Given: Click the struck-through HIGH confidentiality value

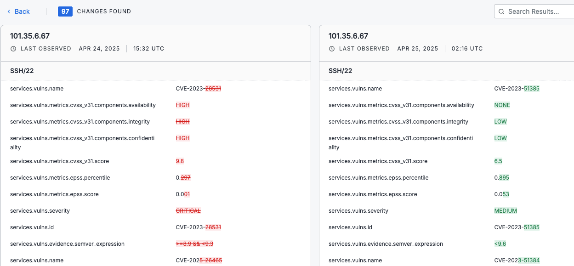Looking at the screenshot, I should point(183,138).
